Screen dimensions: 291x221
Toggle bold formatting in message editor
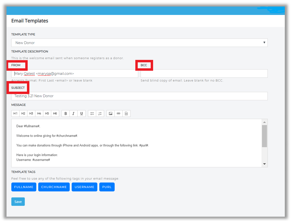pyautogui.click(x=66, y=113)
